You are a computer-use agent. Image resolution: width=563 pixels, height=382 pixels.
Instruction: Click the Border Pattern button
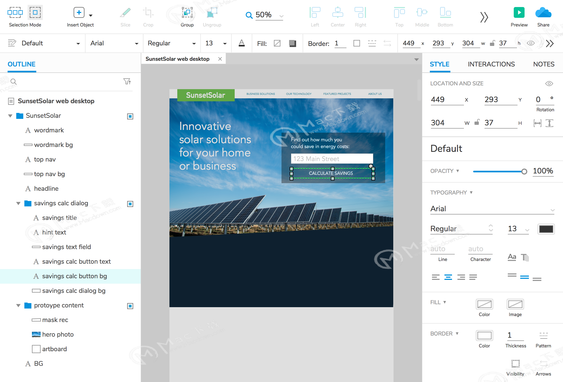click(x=543, y=336)
